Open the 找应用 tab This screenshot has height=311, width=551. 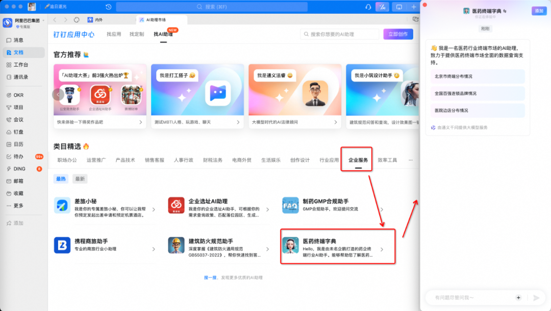pos(114,34)
